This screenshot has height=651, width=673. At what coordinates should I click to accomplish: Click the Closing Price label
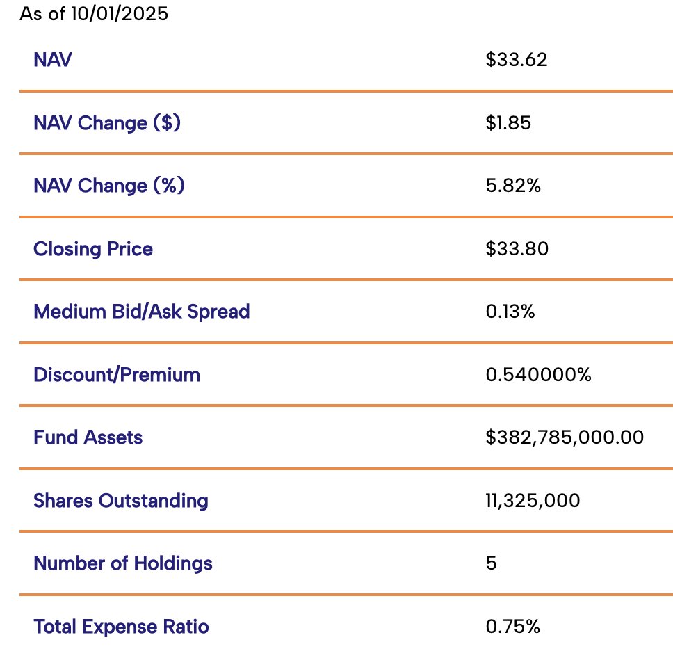coord(93,249)
